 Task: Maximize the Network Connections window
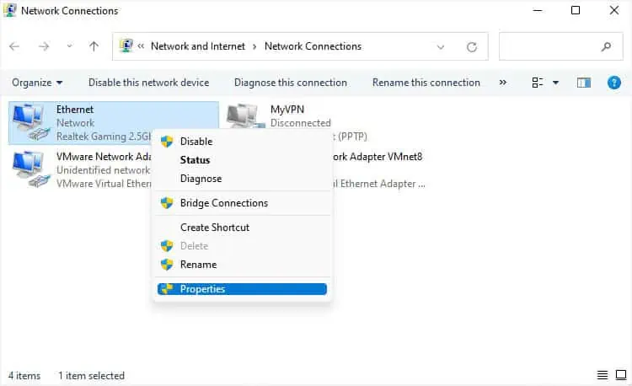tap(576, 10)
